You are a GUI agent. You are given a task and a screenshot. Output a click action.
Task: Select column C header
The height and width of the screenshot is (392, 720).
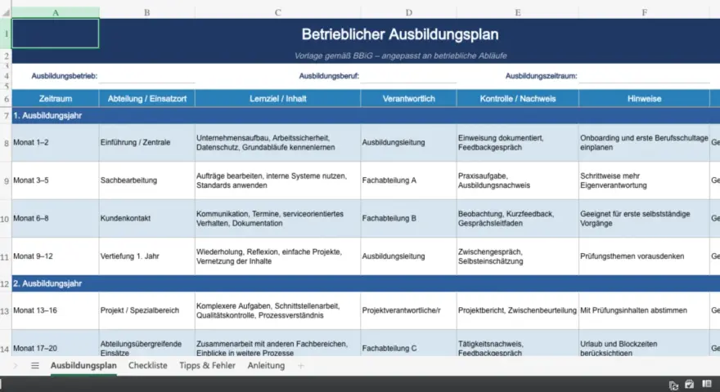point(278,12)
